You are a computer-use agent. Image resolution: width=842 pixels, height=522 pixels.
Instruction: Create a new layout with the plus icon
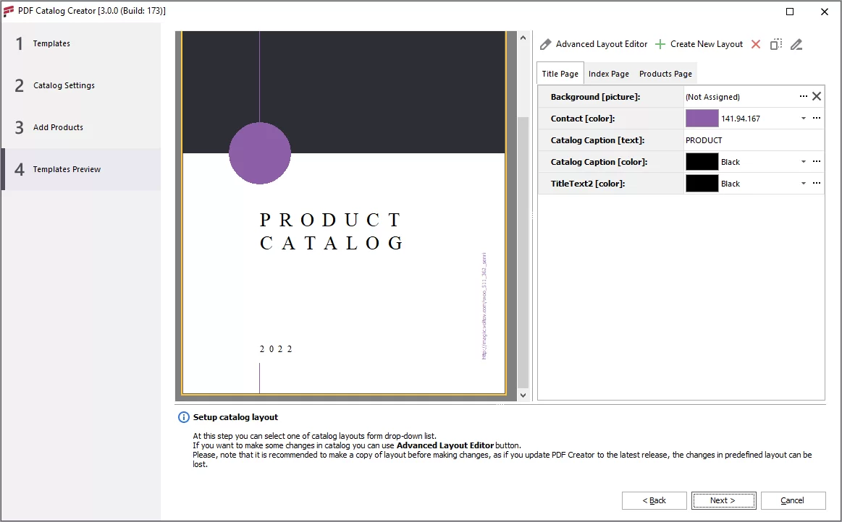tap(660, 43)
